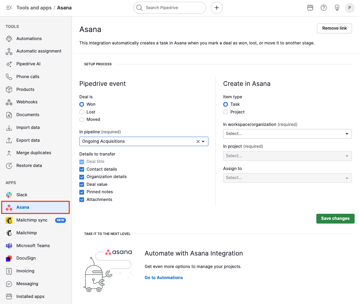
Task: Select the Lost deal radio button
Action: click(x=82, y=112)
